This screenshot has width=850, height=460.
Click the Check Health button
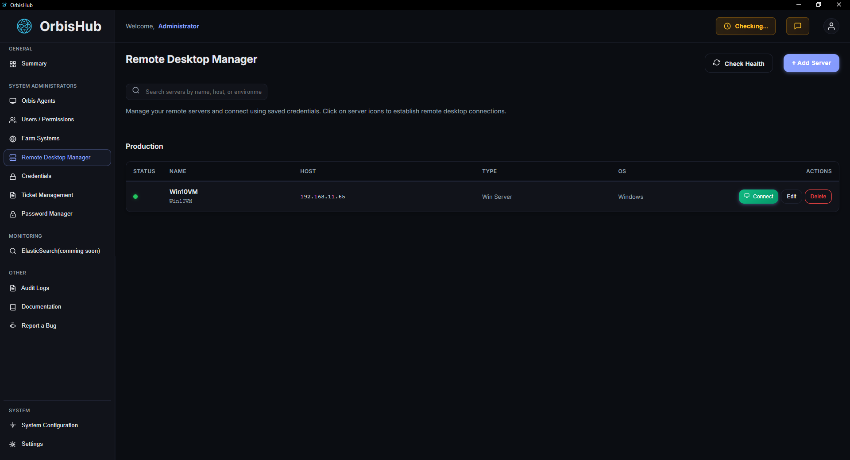point(738,63)
